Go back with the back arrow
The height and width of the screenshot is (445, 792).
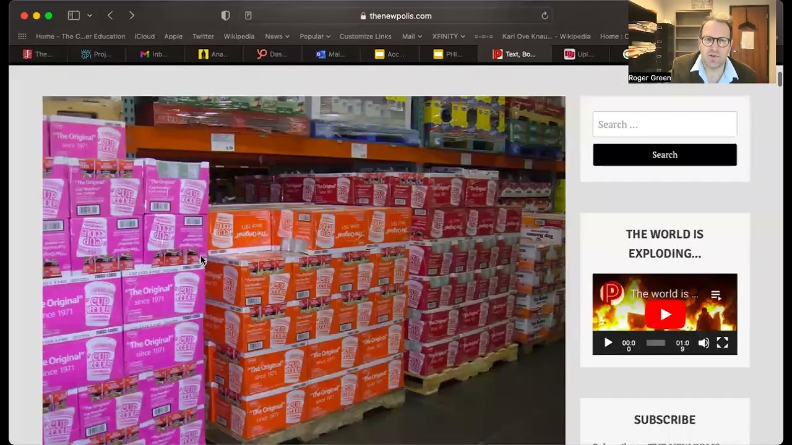click(110, 15)
